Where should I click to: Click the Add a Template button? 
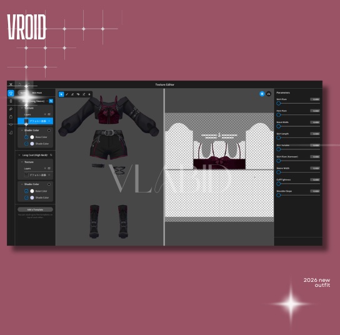coord(36,209)
